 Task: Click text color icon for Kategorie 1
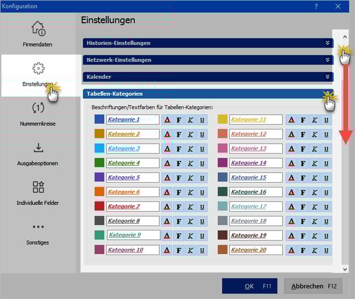167,120
